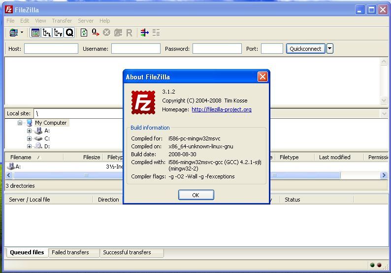This screenshot has width=391, height=273.
Task: Sort remote list by Filetype column
Action: 294,157
